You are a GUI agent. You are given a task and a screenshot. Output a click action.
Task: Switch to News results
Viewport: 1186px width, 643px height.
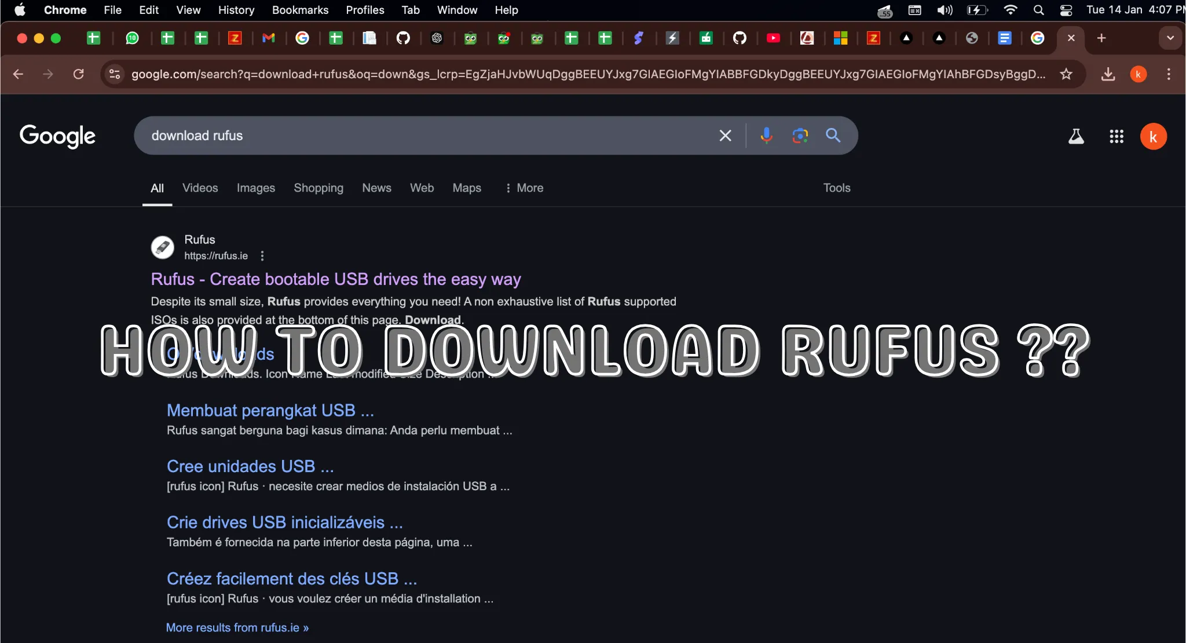[376, 188]
